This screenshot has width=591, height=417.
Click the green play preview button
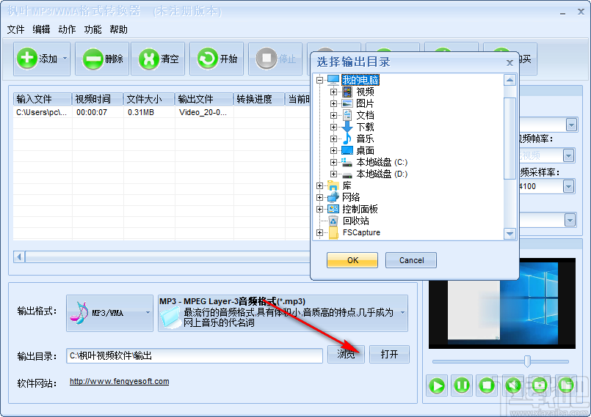pos(438,385)
